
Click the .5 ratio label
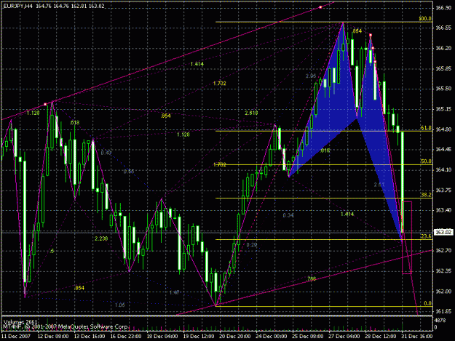[x=52, y=251]
